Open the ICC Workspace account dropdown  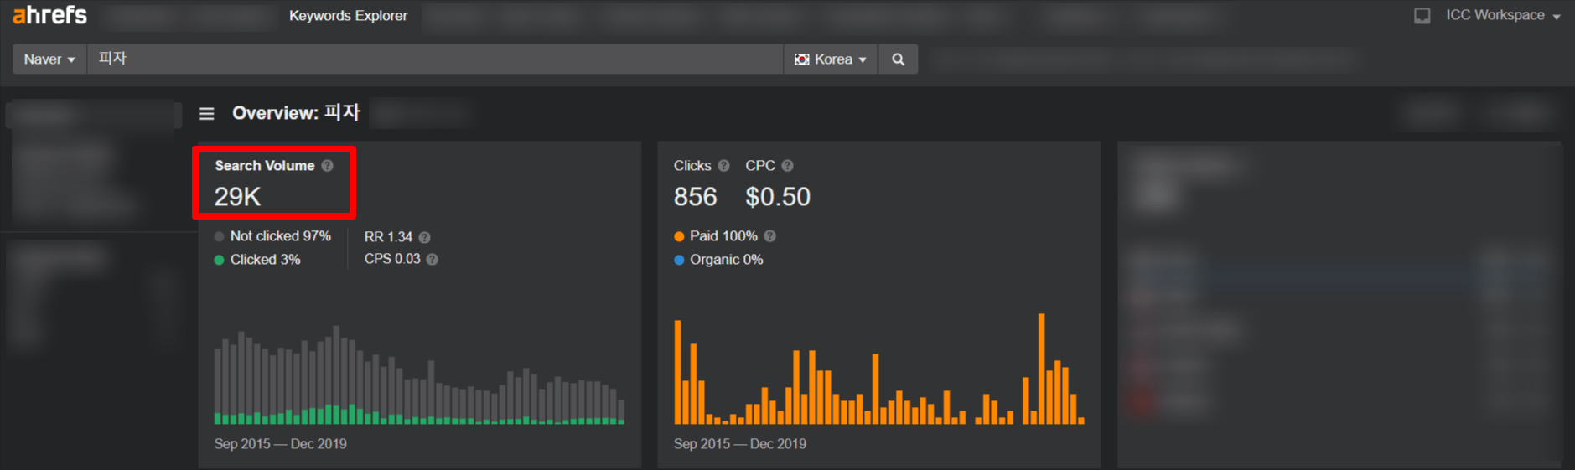click(x=1502, y=16)
